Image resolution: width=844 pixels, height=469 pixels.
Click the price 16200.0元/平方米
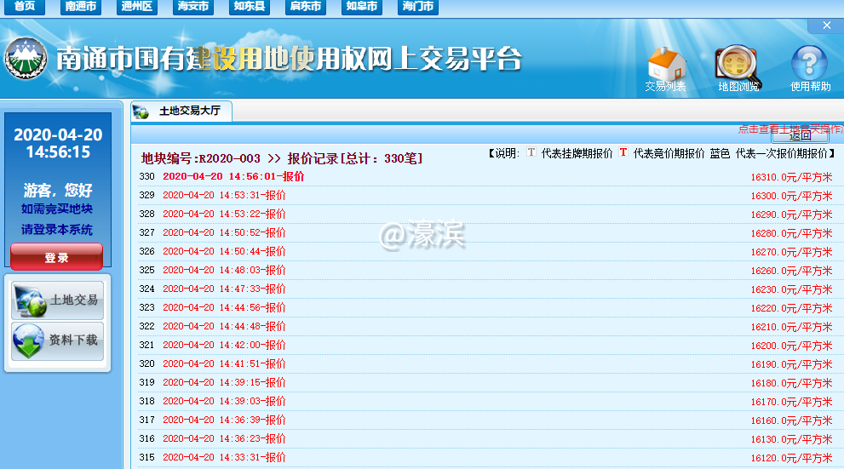coord(792,346)
